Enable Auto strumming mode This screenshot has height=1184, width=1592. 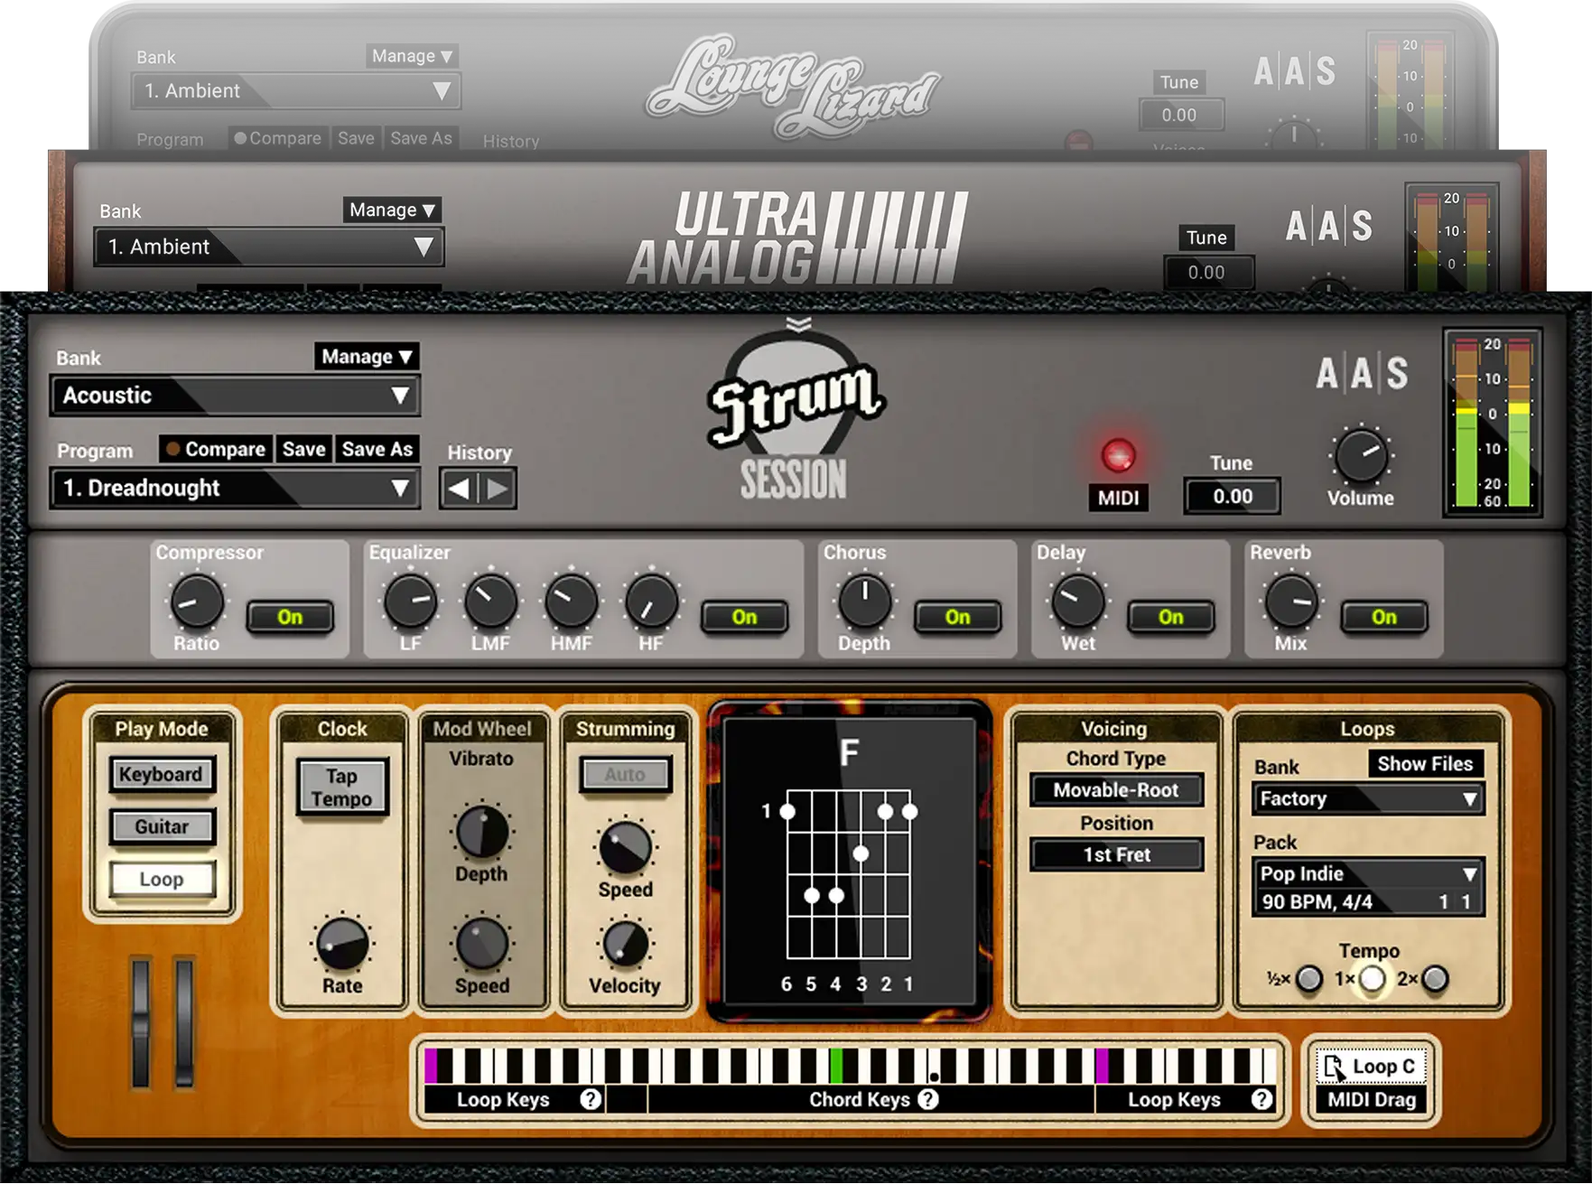[x=625, y=775]
